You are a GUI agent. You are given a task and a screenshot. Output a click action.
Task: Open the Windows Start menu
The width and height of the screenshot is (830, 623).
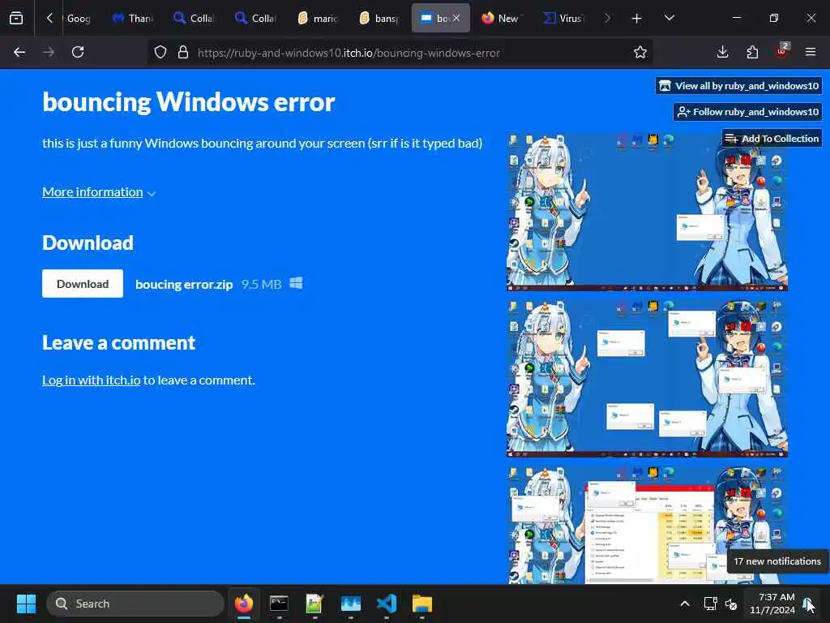click(x=26, y=604)
